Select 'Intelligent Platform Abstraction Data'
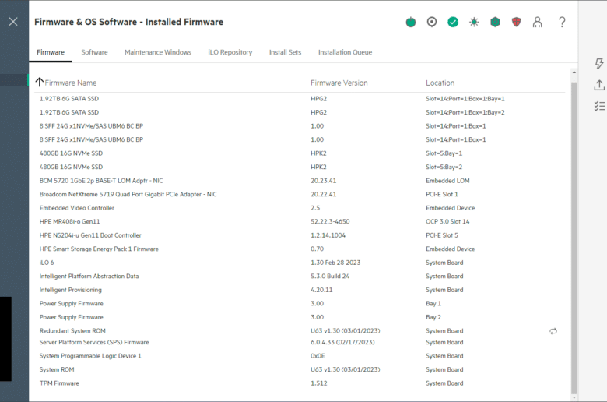Viewport: 607px width, 402px height. (x=89, y=276)
